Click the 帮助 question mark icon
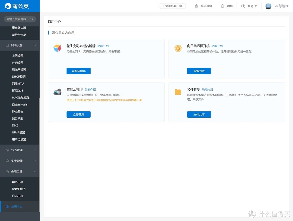The image size is (293, 221). [243, 6]
